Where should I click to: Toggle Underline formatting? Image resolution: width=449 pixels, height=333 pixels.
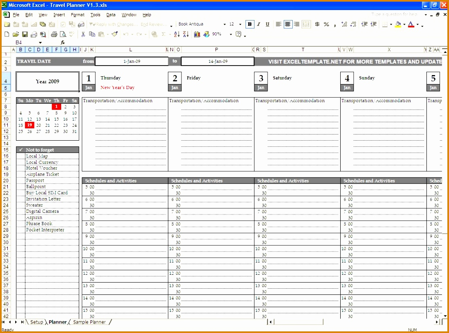(268, 24)
